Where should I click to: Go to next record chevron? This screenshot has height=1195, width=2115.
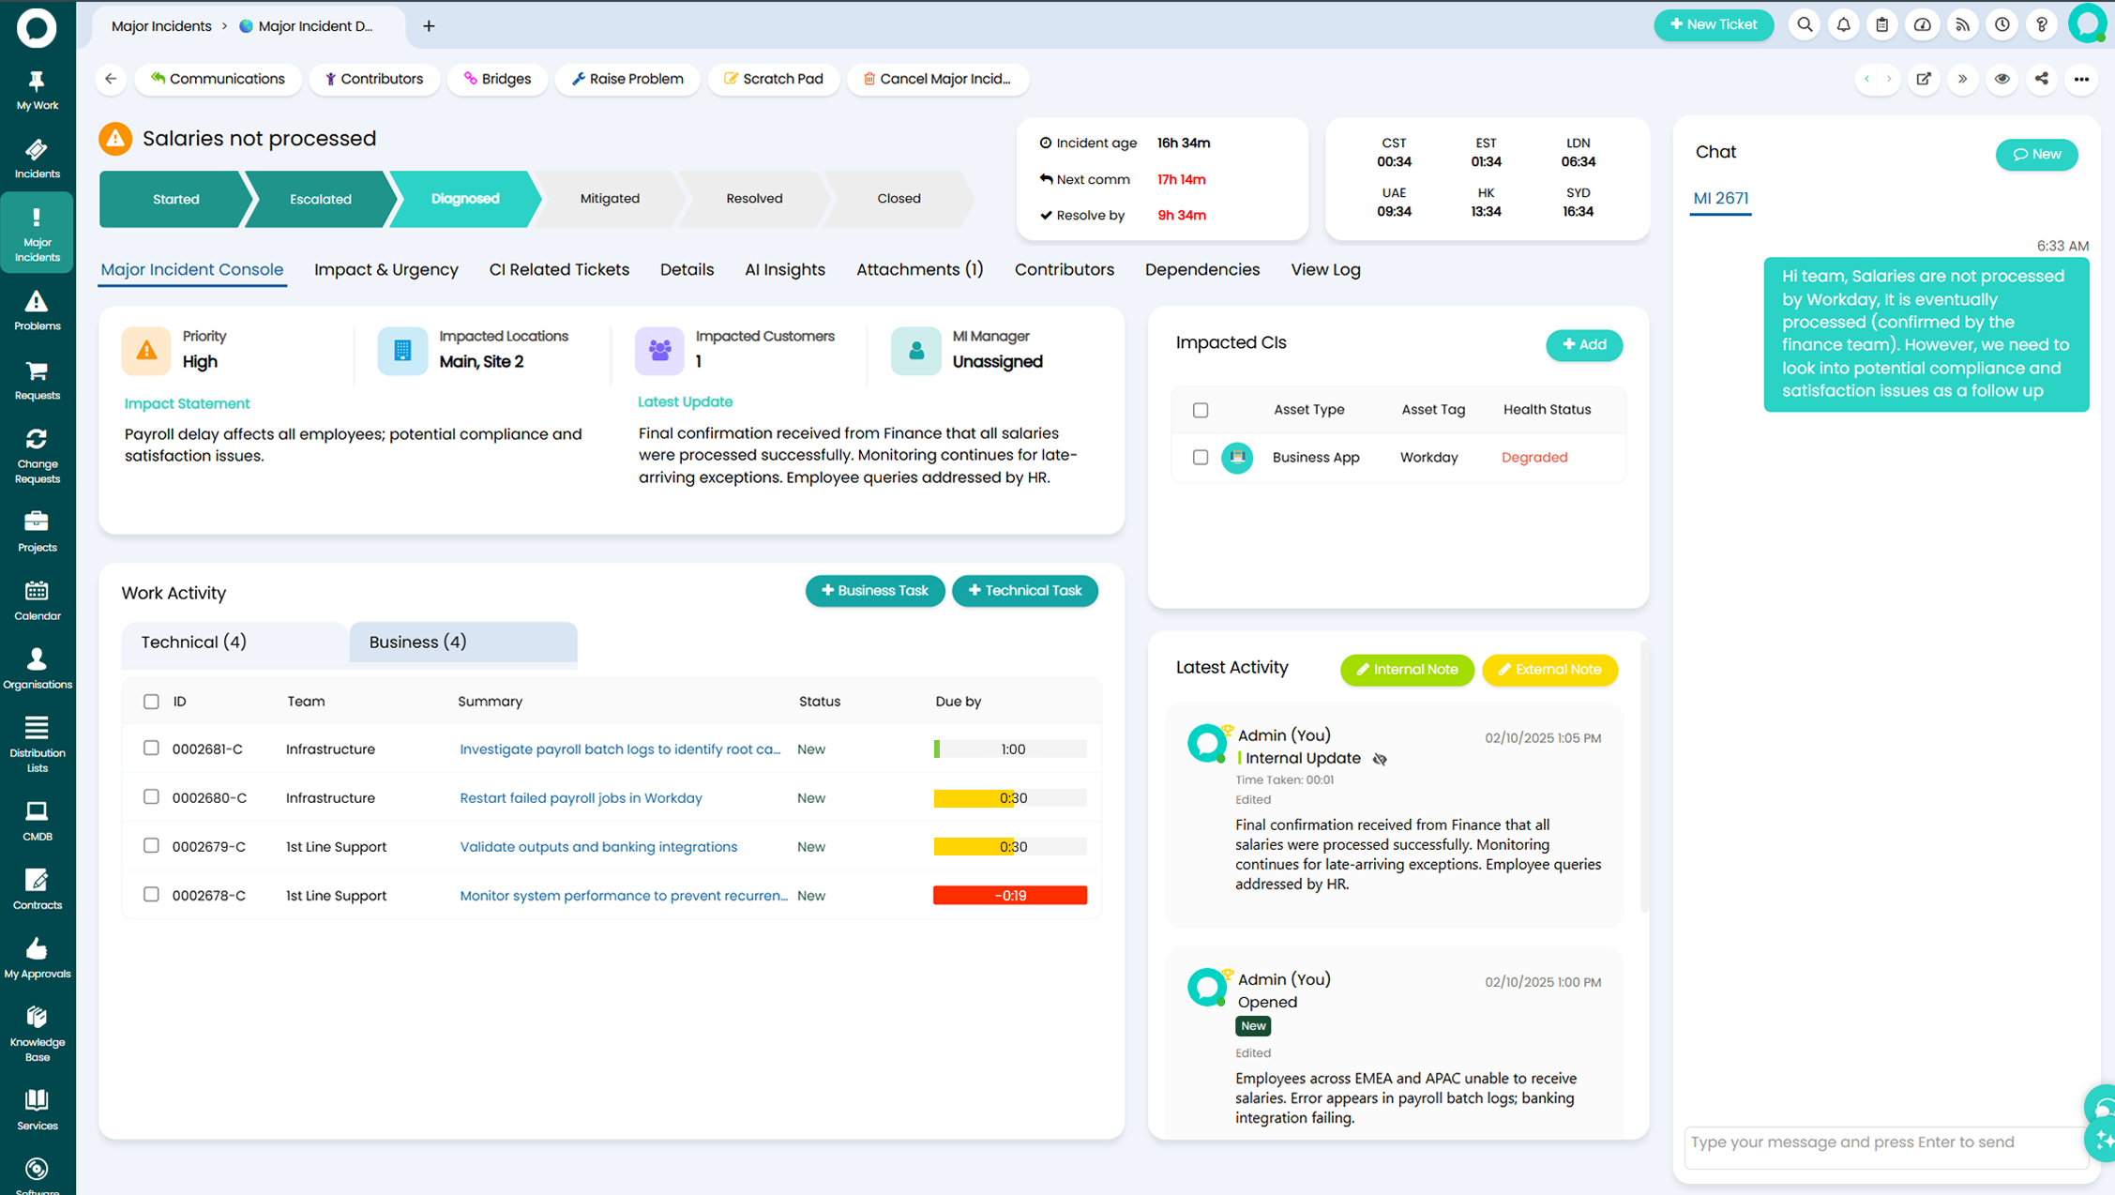(1889, 79)
